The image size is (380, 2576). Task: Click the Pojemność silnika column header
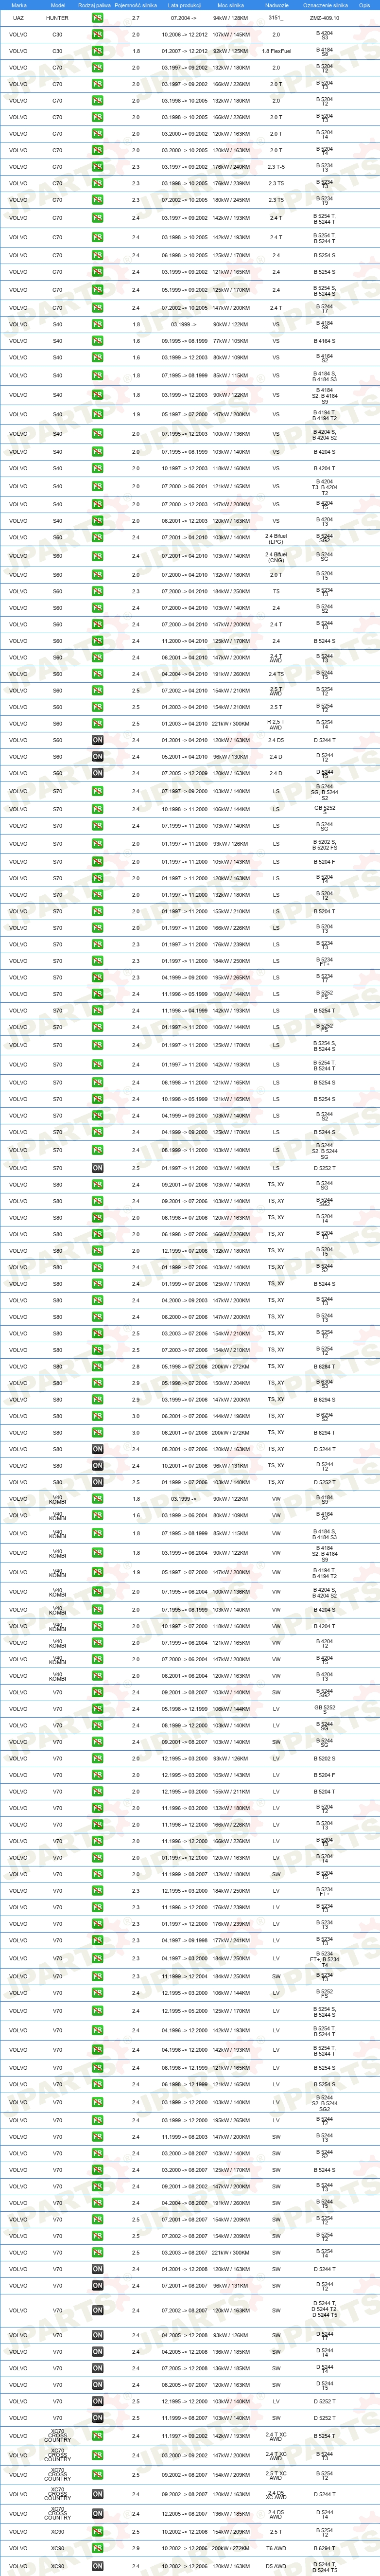[136, 5]
